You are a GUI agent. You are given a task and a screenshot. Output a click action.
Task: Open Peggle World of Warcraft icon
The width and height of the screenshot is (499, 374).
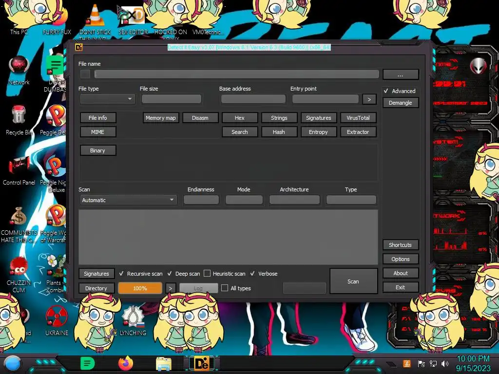pos(54,224)
